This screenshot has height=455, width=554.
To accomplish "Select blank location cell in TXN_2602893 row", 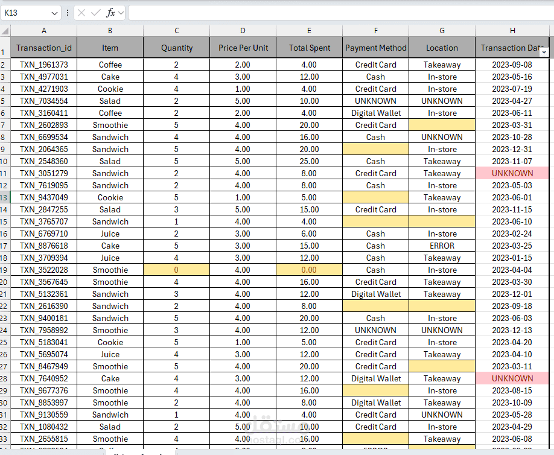I will (442, 125).
